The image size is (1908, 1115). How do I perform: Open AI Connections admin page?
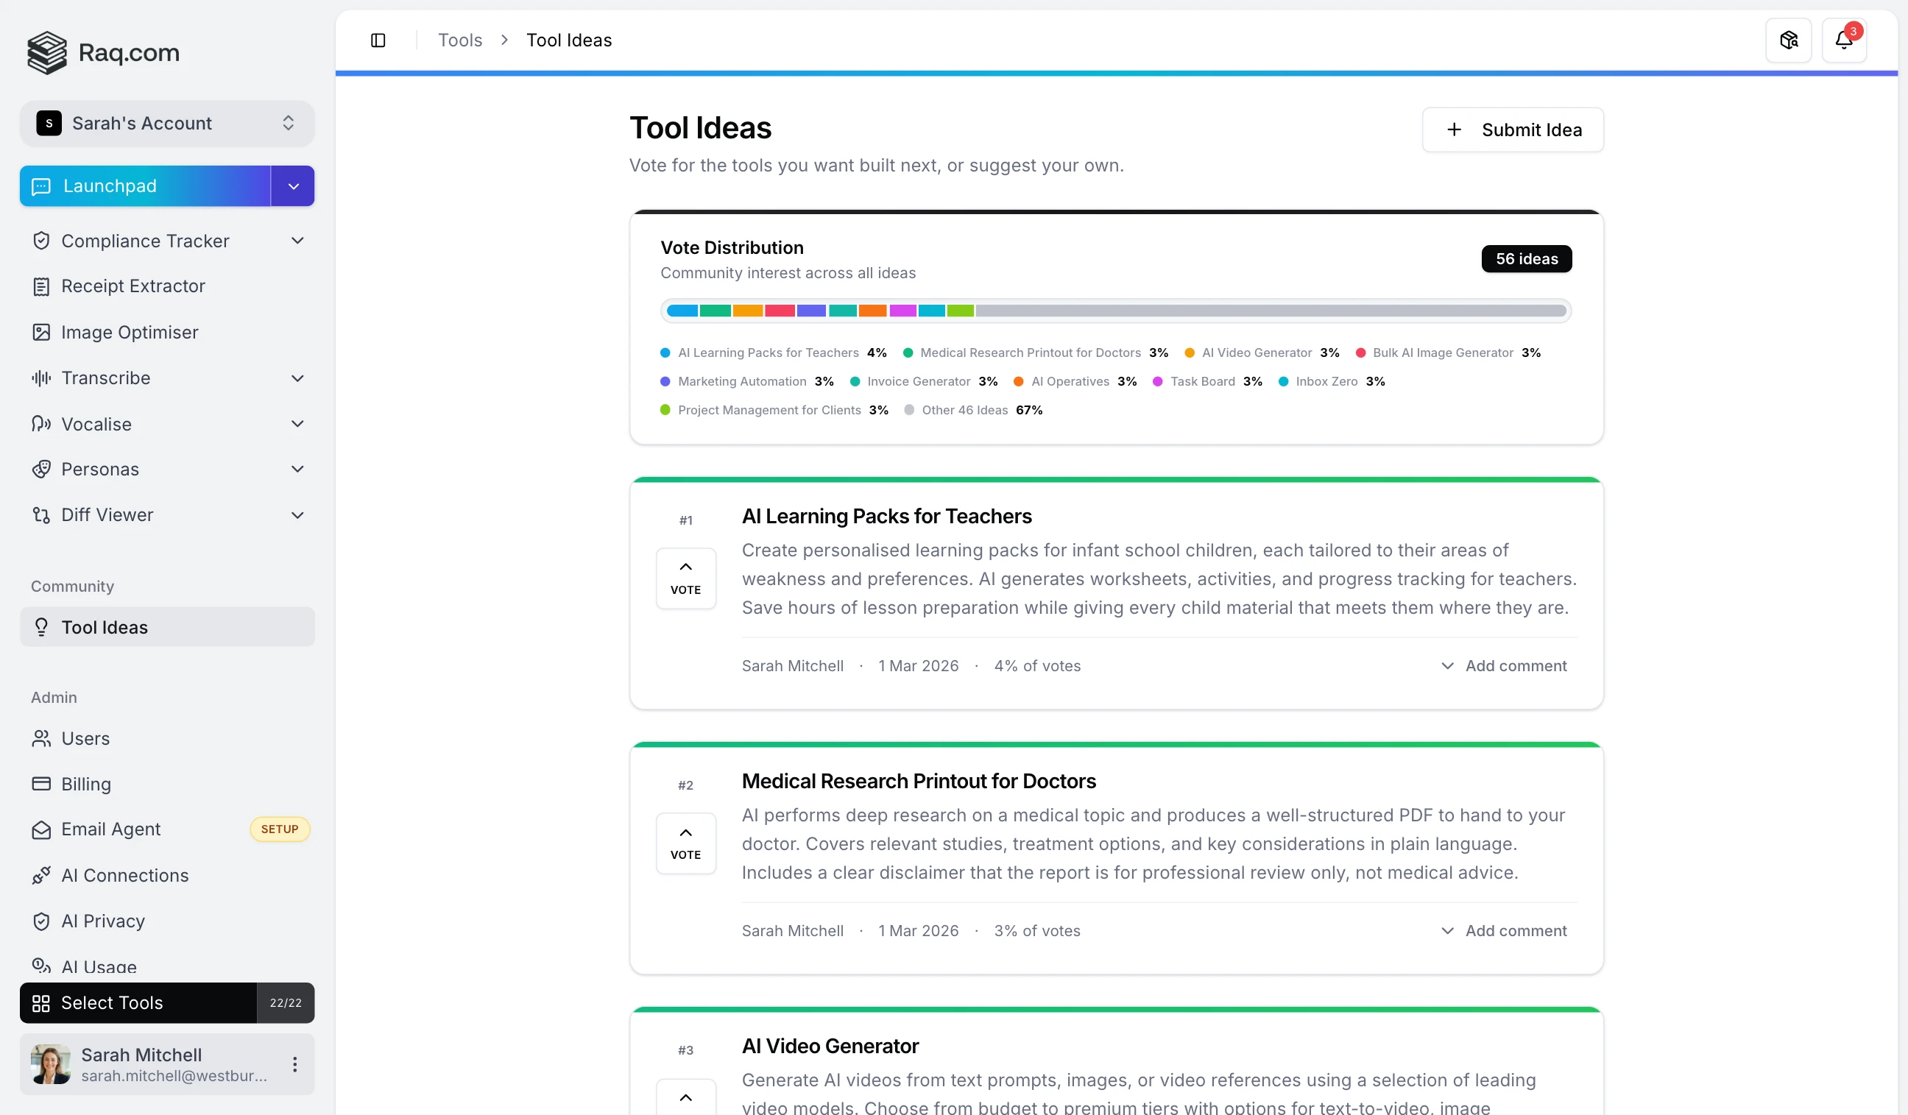pyautogui.click(x=125, y=875)
